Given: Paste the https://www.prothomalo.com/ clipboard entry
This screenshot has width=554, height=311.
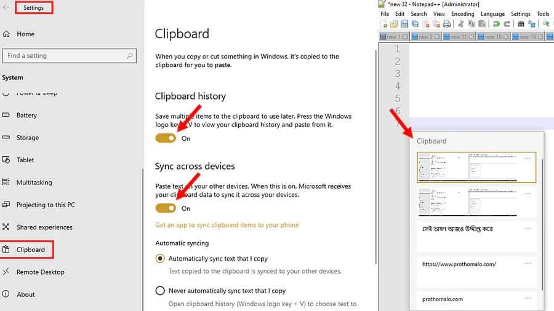Looking at the screenshot, I should click(476, 272).
